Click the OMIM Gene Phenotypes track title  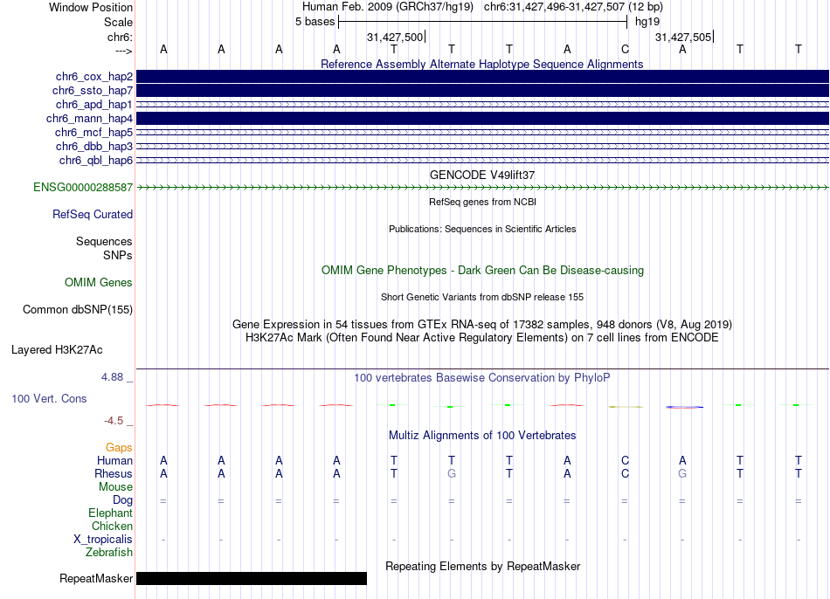pos(483,270)
